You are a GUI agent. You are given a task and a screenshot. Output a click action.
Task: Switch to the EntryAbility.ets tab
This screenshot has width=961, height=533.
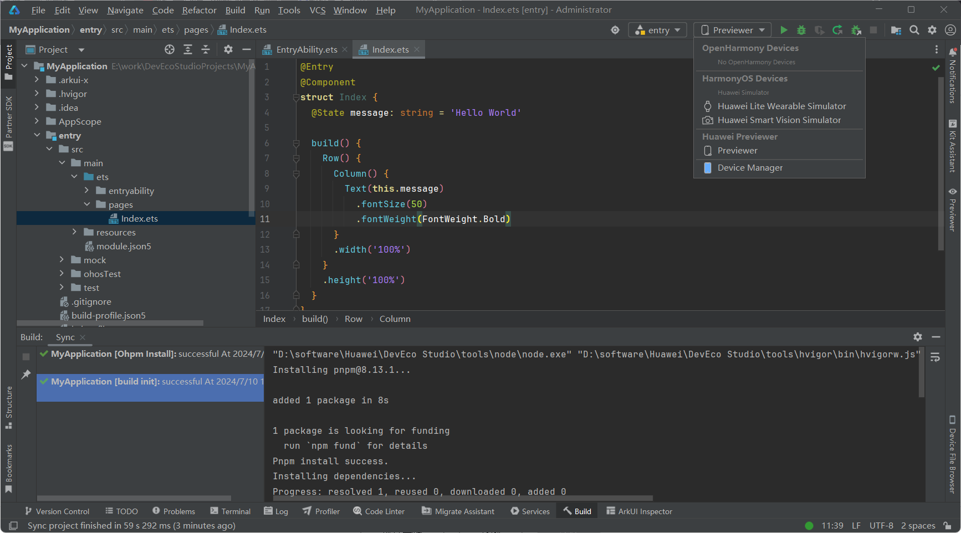[306, 49]
